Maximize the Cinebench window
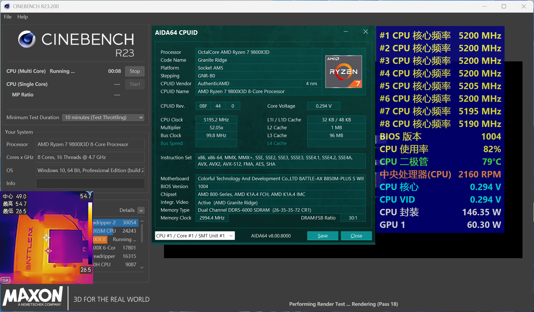This screenshot has height=312, width=534. pos(504,6)
